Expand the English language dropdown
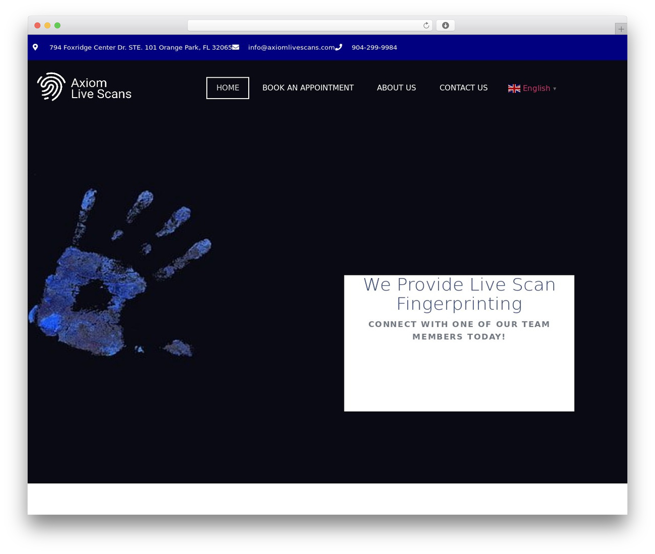The width and height of the screenshot is (655, 554). point(532,88)
